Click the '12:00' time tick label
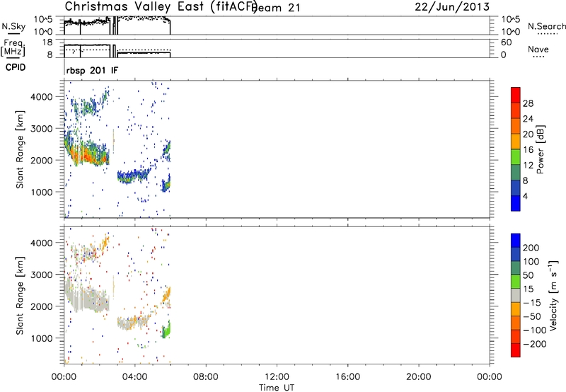Screen dimensions: 566x392 click(x=277, y=377)
